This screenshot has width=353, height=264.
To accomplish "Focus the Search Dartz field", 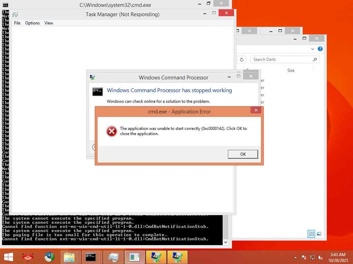I will point(285,59).
